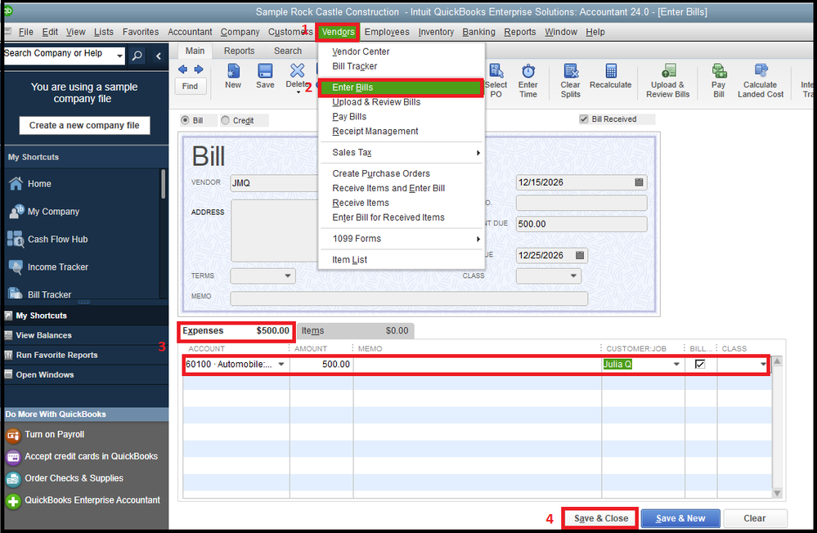Switch to the Reports tab
The image size is (817, 533).
point(239,51)
